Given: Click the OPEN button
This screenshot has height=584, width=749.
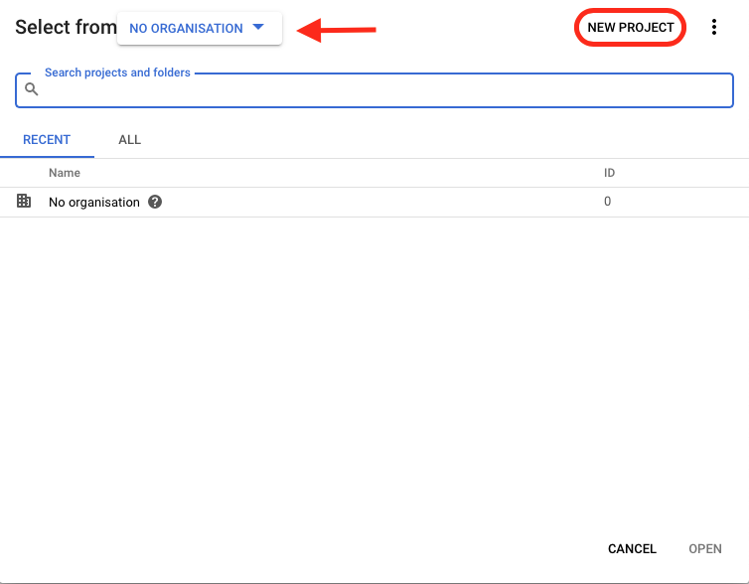Looking at the screenshot, I should [x=705, y=548].
